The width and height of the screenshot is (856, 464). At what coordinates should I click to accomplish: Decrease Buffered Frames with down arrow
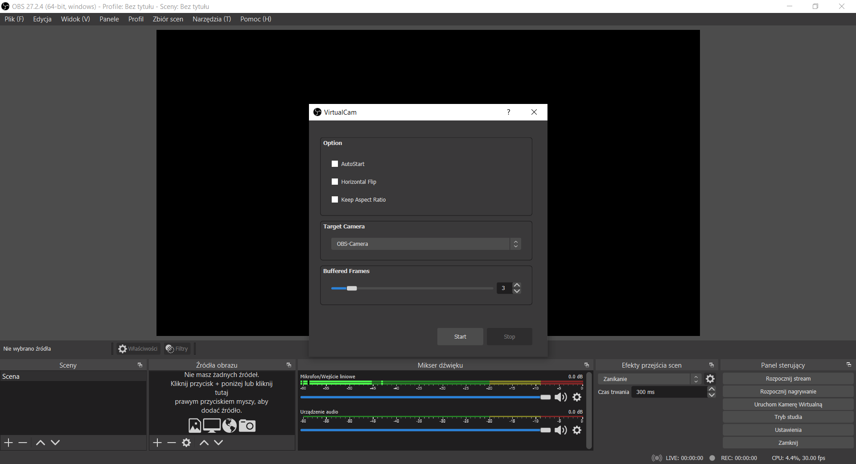(517, 291)
